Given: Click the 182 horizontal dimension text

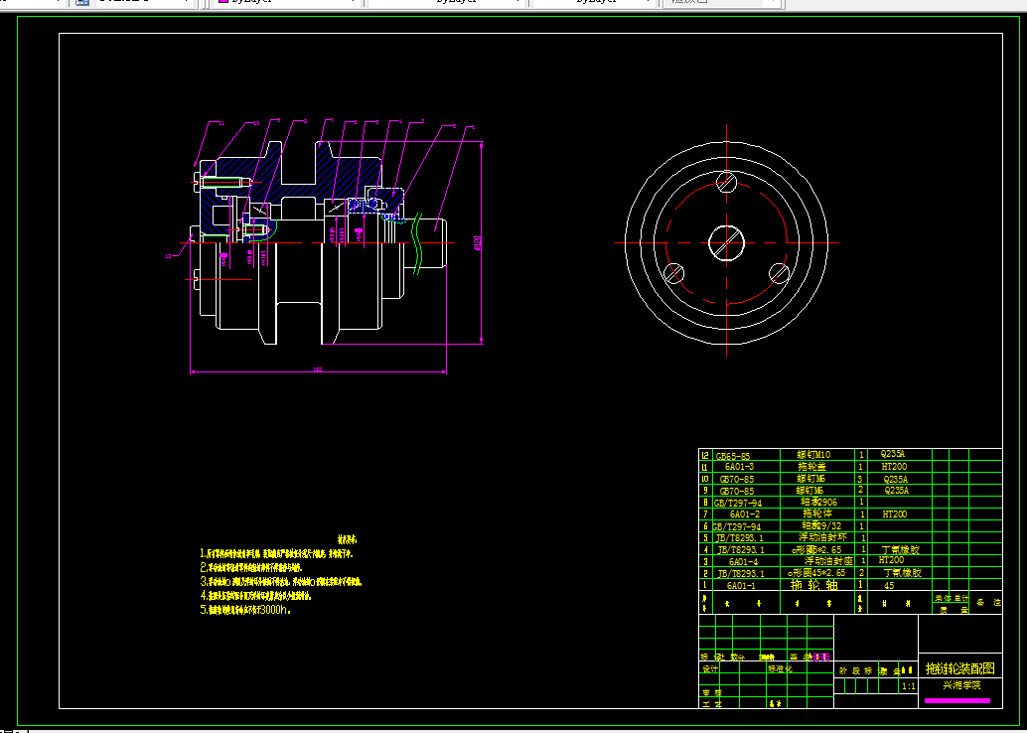Looking at the screenshot, I should pos(318,369).
